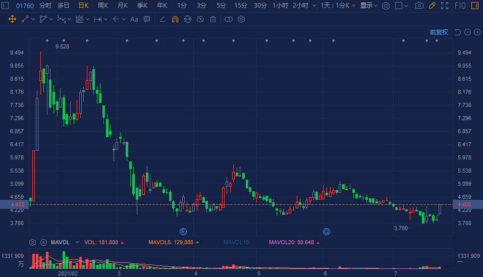This screenshot has height=277, width=483.
Task: Click the 前复权 adjustment link
Action: pos(439,32)
